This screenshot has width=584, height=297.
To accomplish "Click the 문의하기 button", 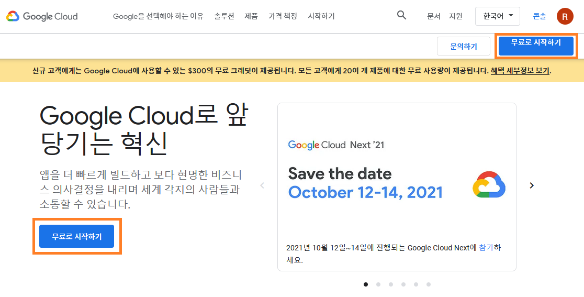I will click(x=463, y=46).
